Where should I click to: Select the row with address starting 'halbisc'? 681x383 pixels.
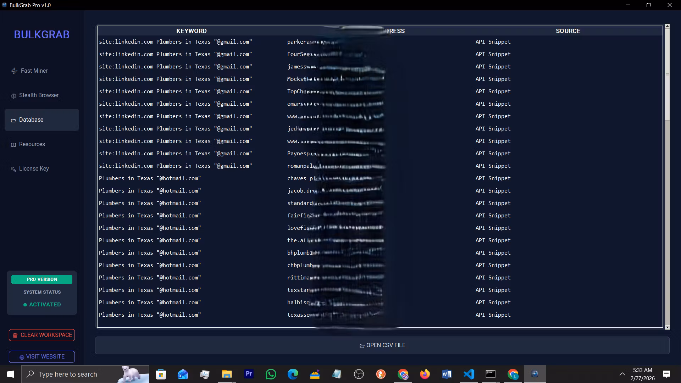point(380,302)
